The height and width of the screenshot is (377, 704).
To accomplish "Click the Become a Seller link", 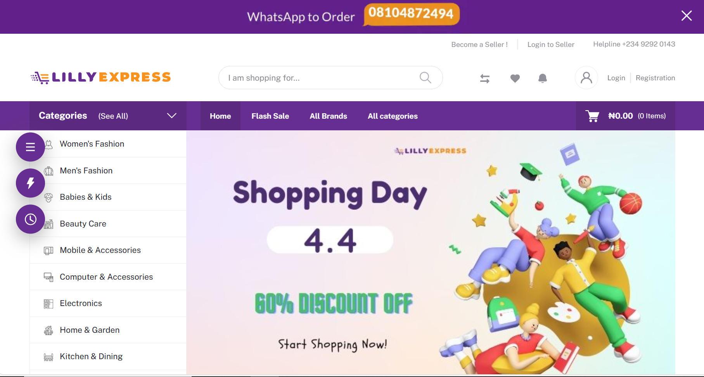I will click(479, 45).
